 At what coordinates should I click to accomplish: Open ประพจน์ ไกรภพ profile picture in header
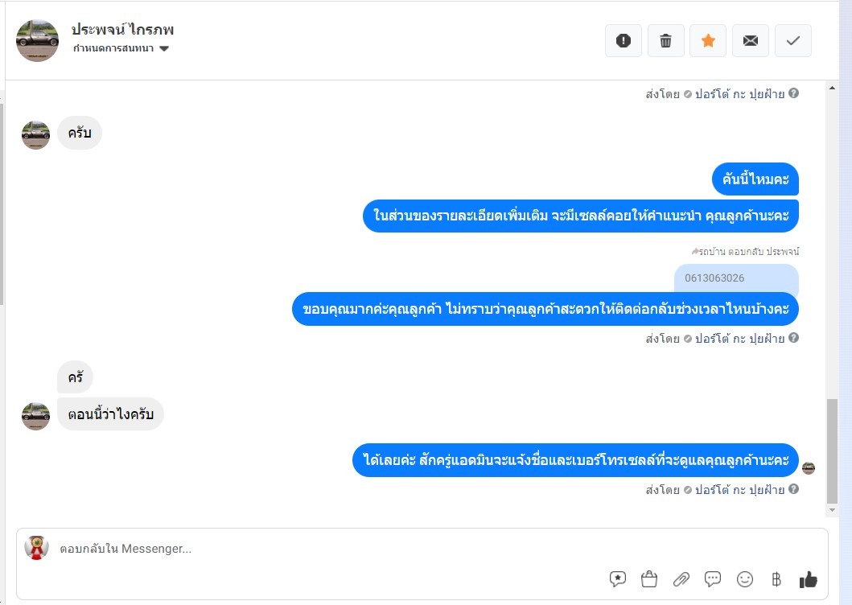pos(37,41)
